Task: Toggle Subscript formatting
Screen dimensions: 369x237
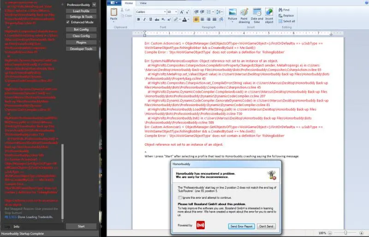Action: pyautogui.click(x=163, y=19)
